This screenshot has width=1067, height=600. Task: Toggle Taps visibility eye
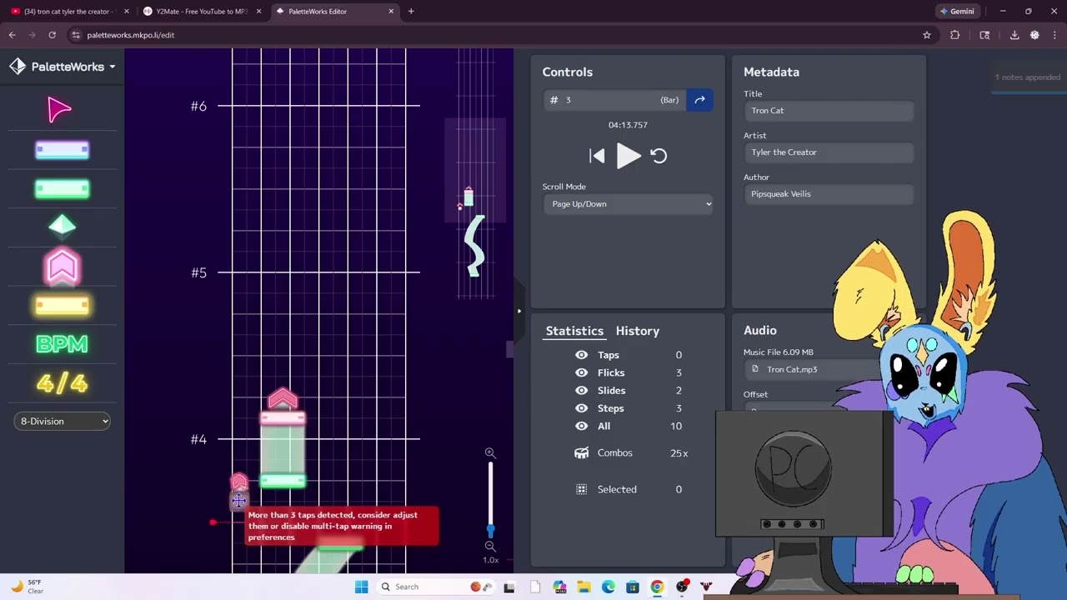(x=581, y=355)
